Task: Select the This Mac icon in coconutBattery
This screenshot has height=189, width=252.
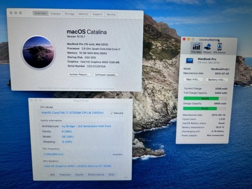Action: coord(196,48)
